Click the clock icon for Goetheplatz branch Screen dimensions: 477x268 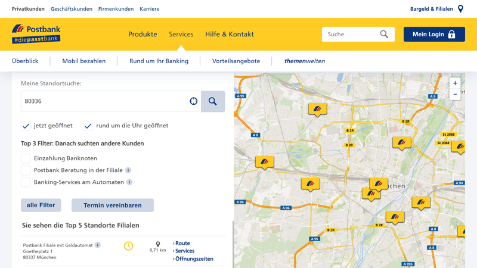click(x=128, y=246)
